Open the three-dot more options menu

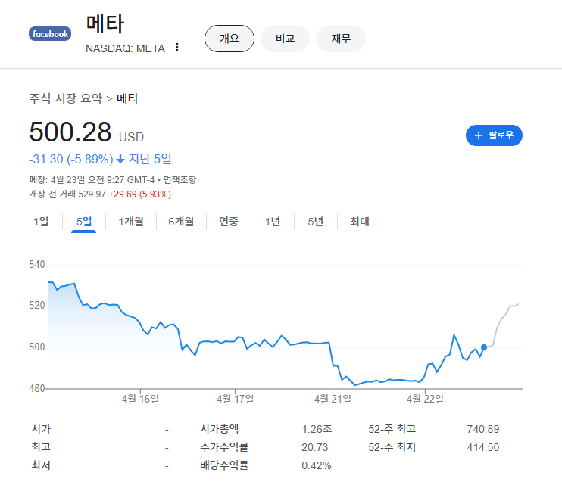coord(177,47)
